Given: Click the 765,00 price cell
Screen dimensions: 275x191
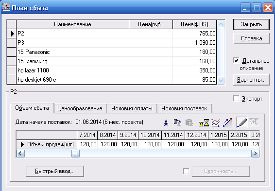Looking at the screenshot, I should pyautogui.click(x=194, y=34).
